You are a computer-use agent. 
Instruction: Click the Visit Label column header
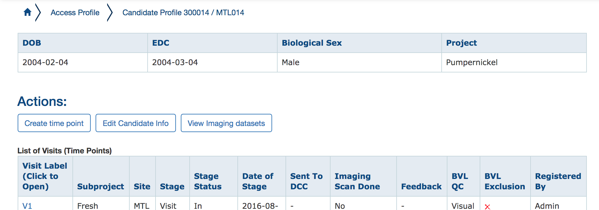pos(45,176)
